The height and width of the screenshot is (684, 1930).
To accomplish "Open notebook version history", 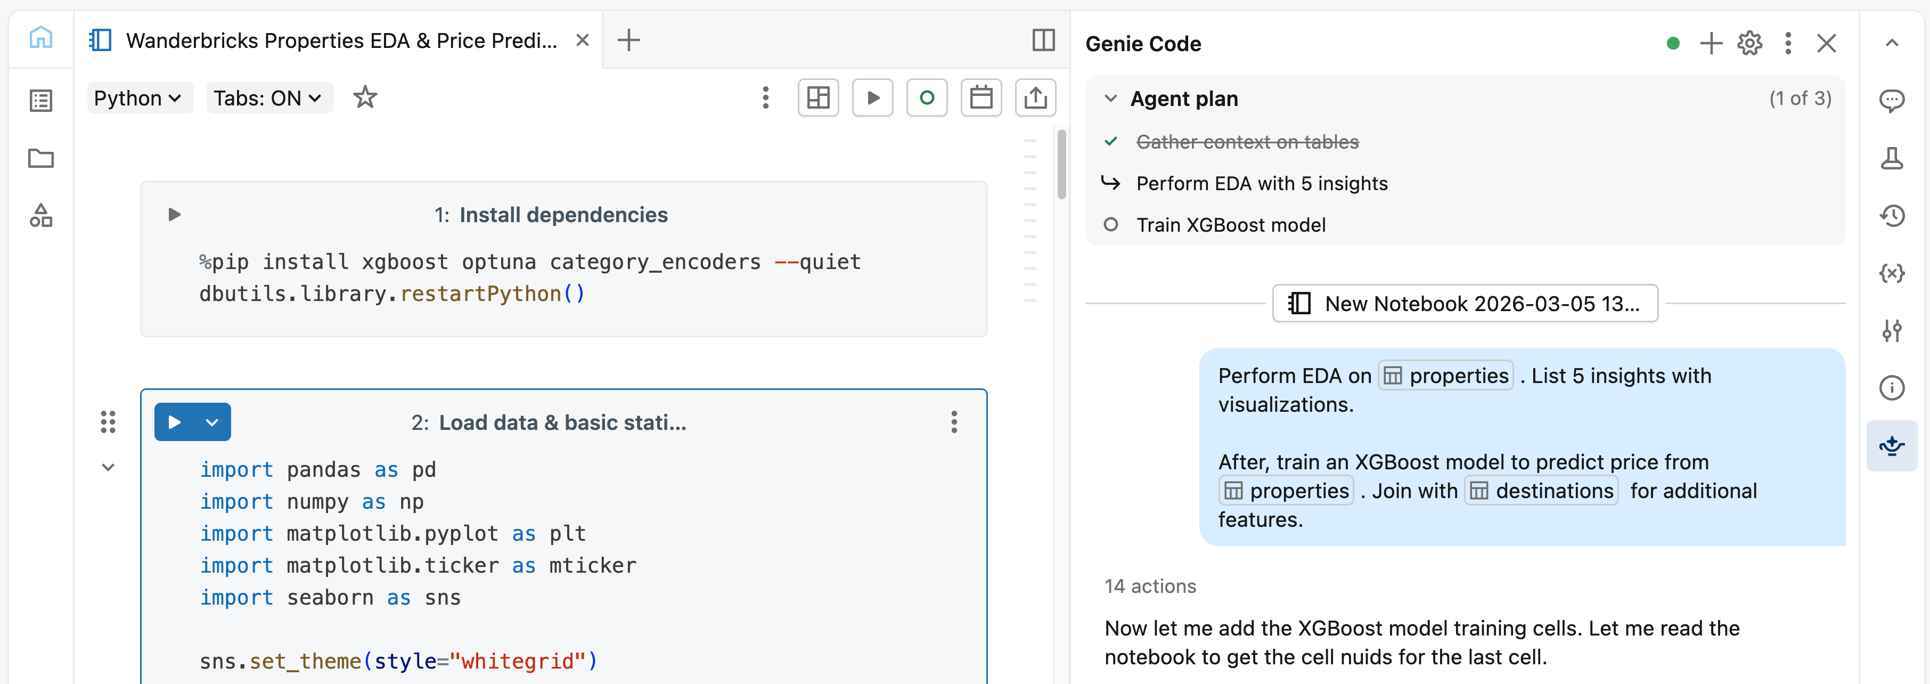I will [1893, 216].
